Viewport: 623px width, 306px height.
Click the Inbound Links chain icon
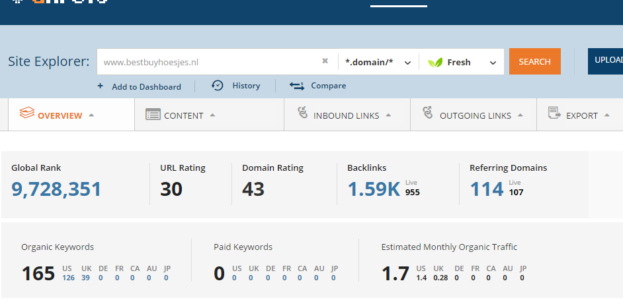pyautogui.click(x=303, y=113)
